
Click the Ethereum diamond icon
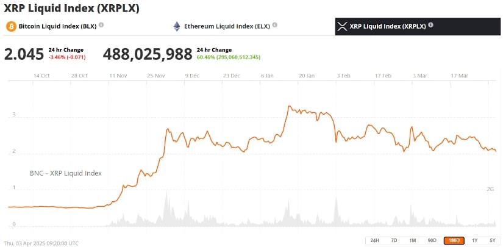coord(177,26)
